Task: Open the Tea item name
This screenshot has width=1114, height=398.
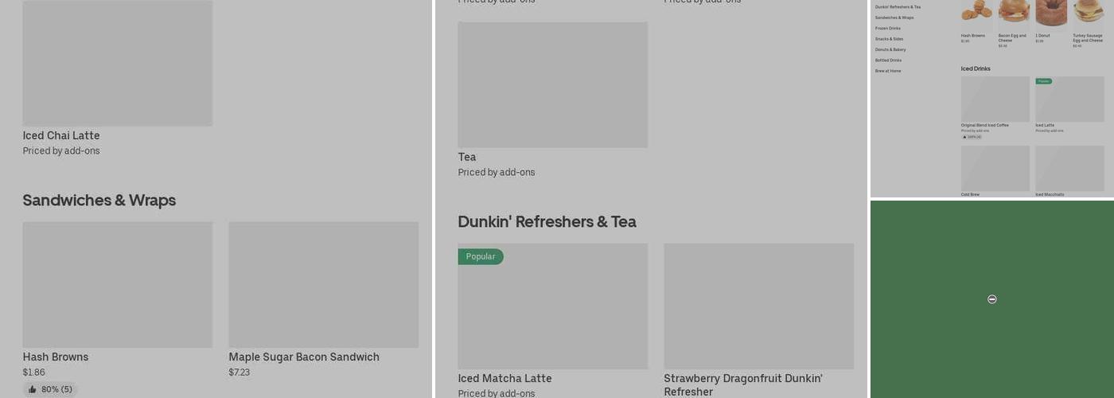Action: 467,158
